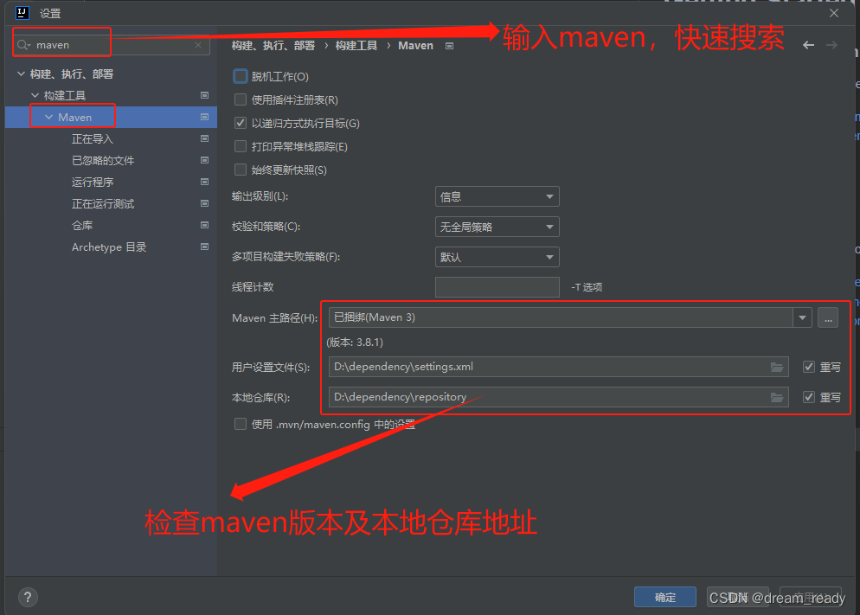Click the folder icon beside the 本地仓库 repository path
The height and width of the screenshot is (615, 860).
pyautogui.click(x=776, y=396)
